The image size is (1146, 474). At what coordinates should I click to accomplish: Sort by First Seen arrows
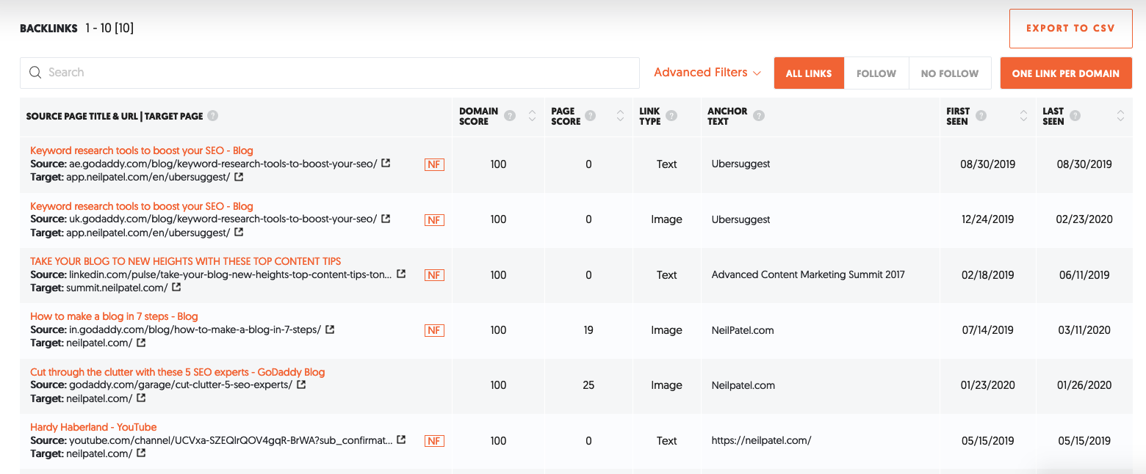(1024, 116)
